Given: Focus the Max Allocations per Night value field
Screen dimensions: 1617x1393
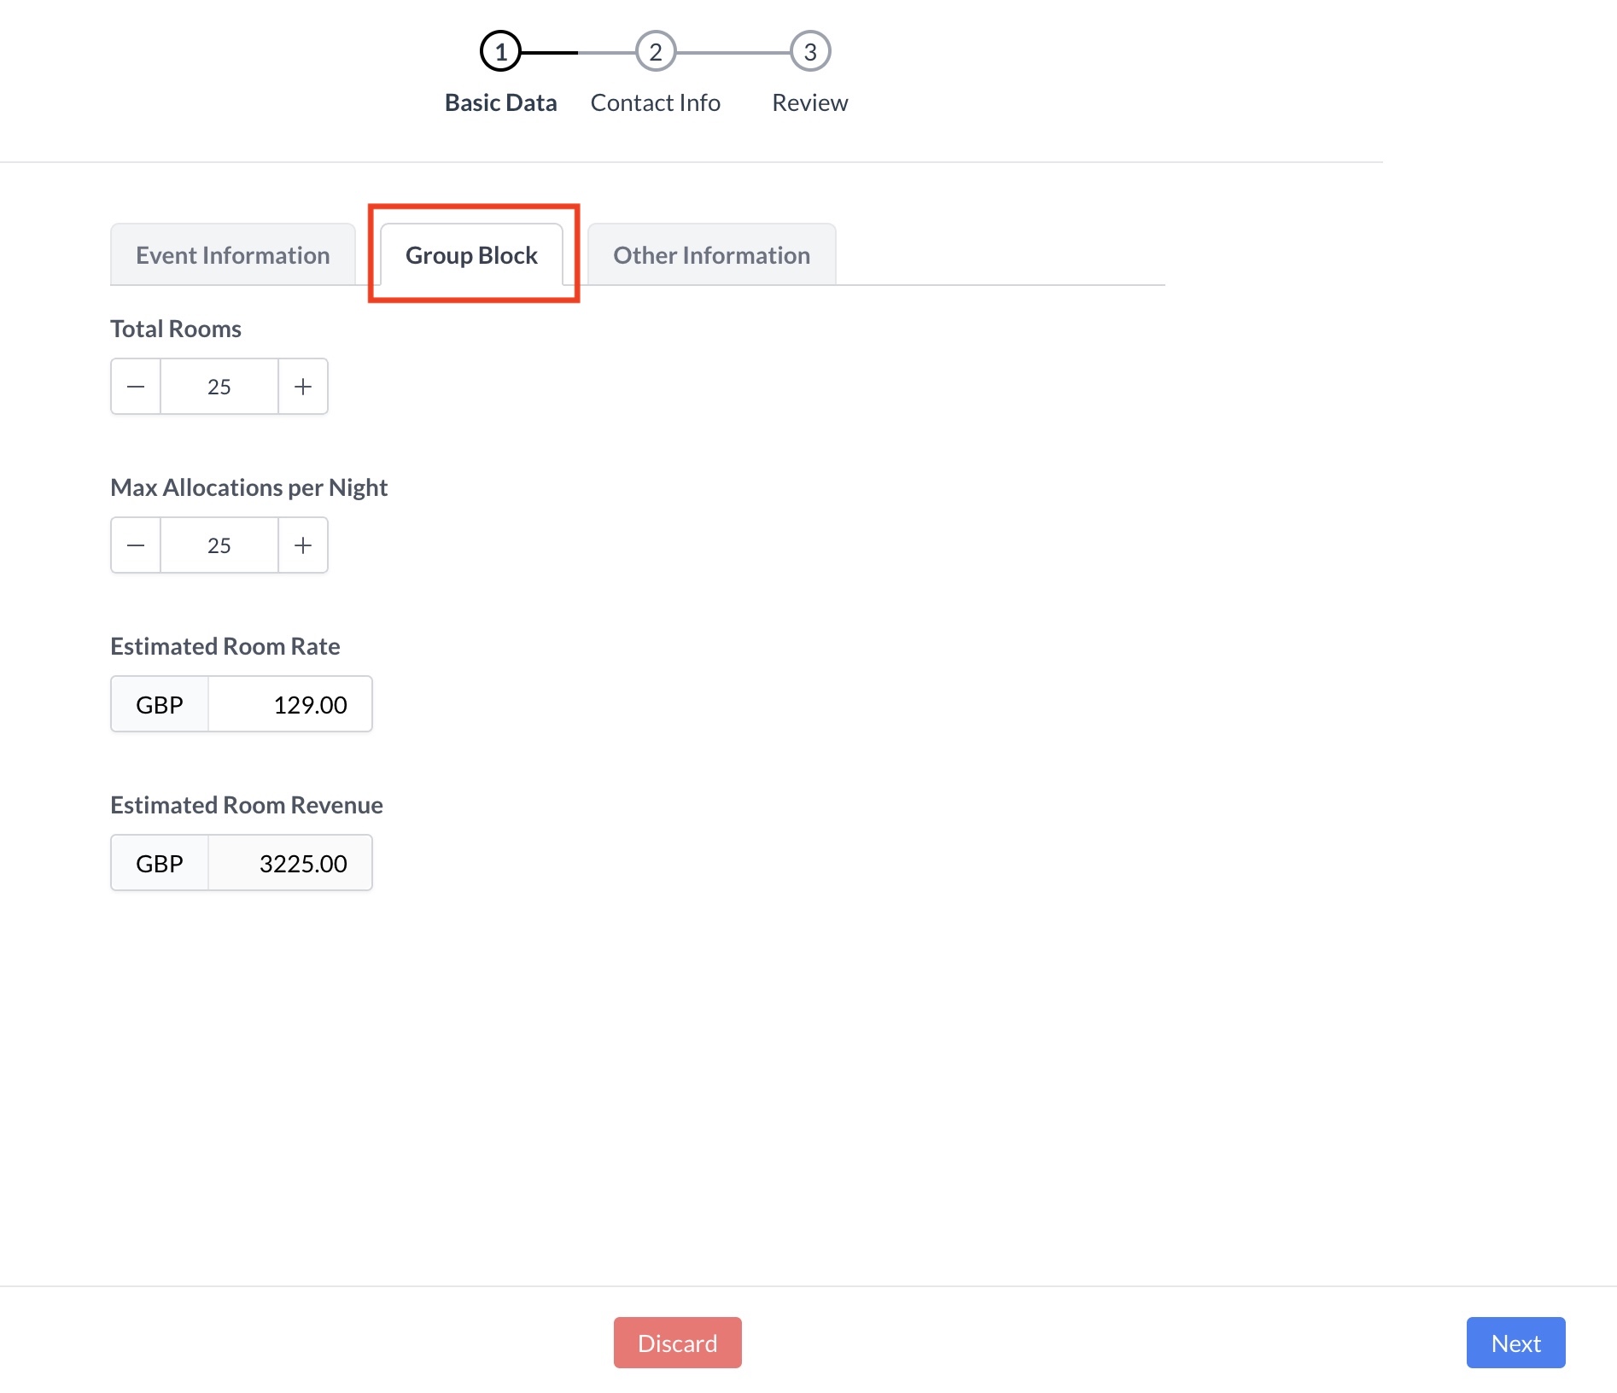Looking at the screenshot, I should coord(219,545).
